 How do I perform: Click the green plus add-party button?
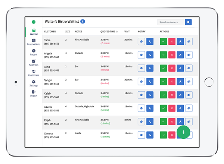pyautogui.click(x=183, y=132)
